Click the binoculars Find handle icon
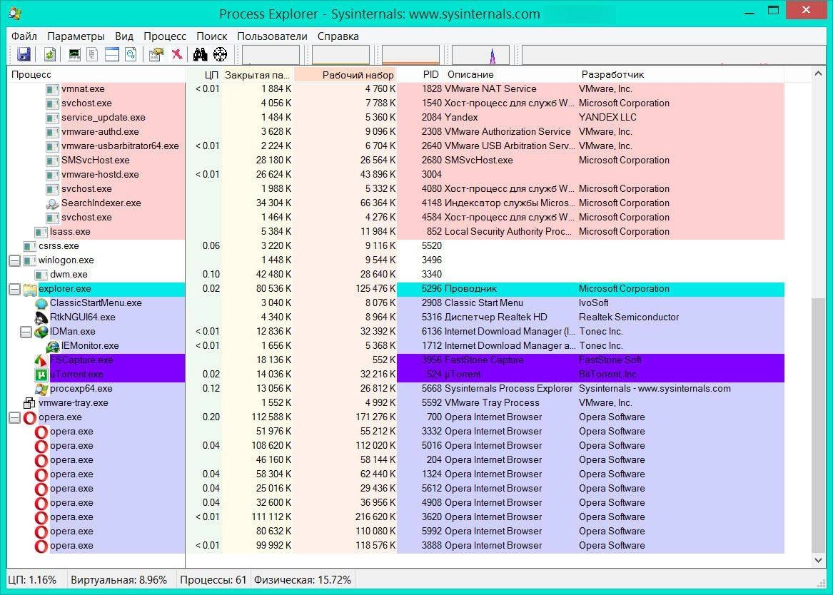Image resolution: width=833 pixels, height=595 pixels. point(201,54)
